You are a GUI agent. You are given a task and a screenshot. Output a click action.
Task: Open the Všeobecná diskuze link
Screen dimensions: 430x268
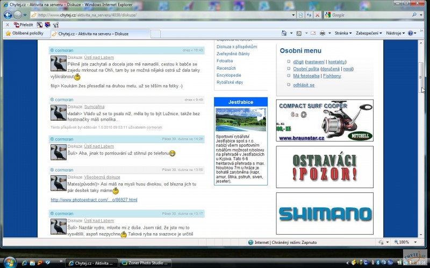(x=102, y=177)
